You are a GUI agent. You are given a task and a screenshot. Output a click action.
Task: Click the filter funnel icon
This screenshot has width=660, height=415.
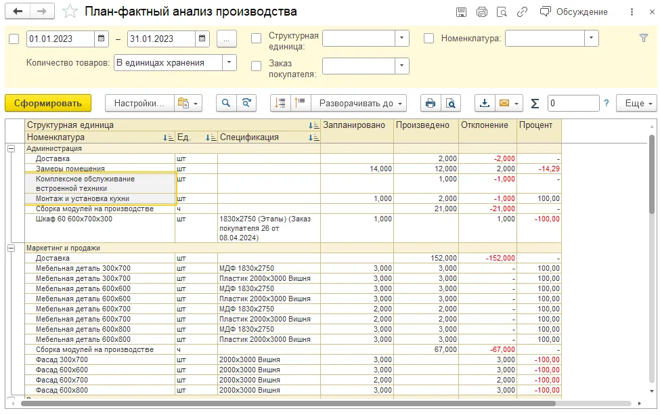644,39
